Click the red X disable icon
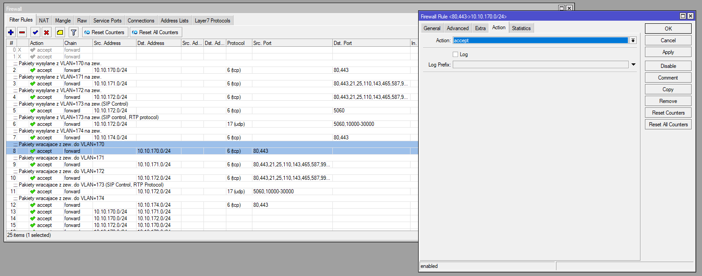 46,32
